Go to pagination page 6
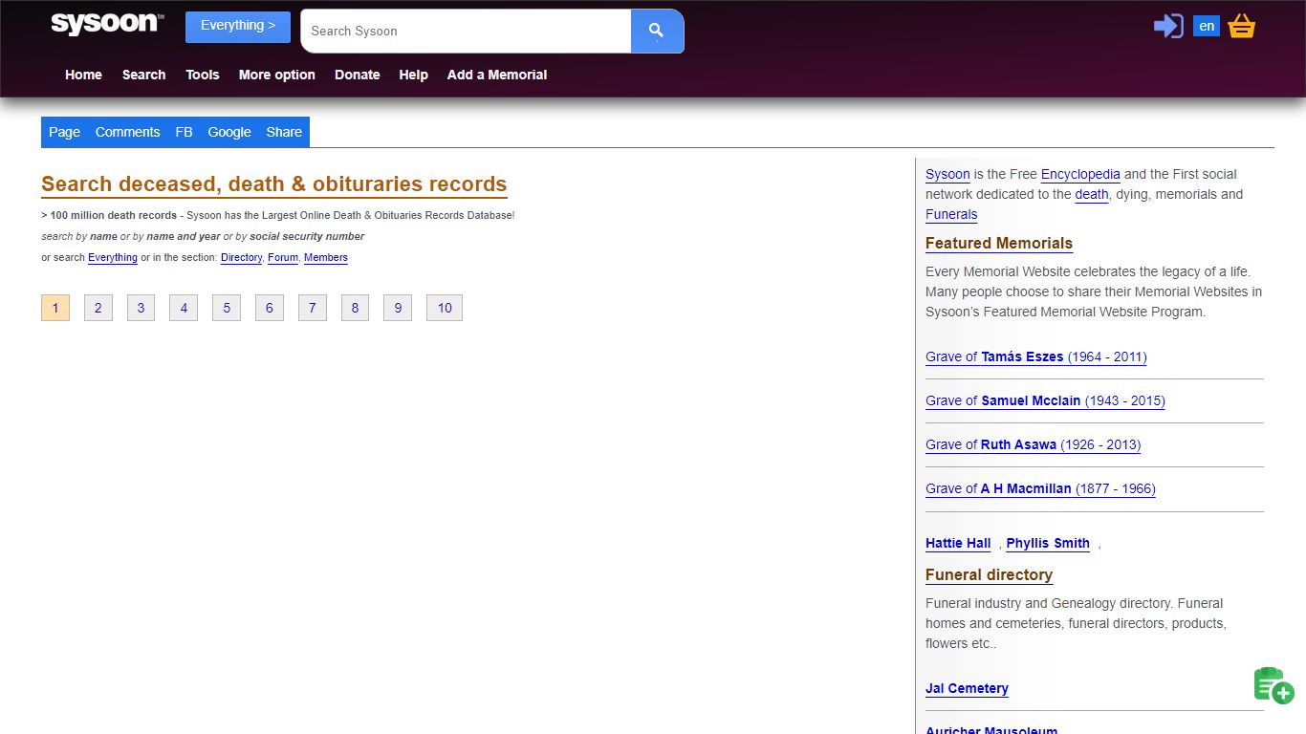Viewport: 1306px width, 734px height. 270,308
